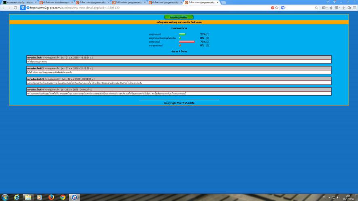
Task: Switch to the second G-Pra.com tab
Action: point(92,2)
